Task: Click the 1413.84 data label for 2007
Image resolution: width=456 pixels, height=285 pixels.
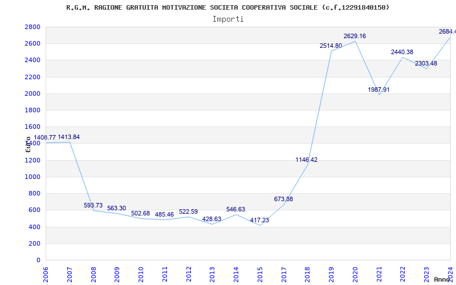Action: tap(68, 137)
